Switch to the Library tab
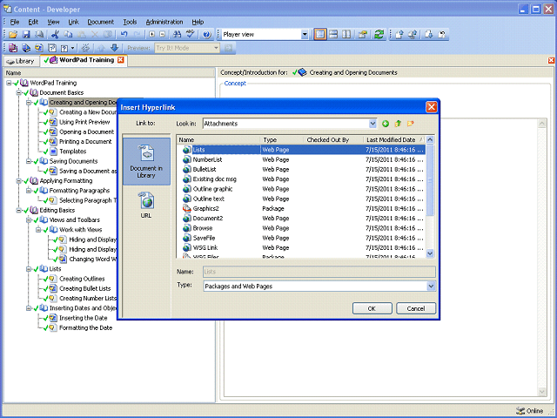557x418 pixels. [21, 61]
